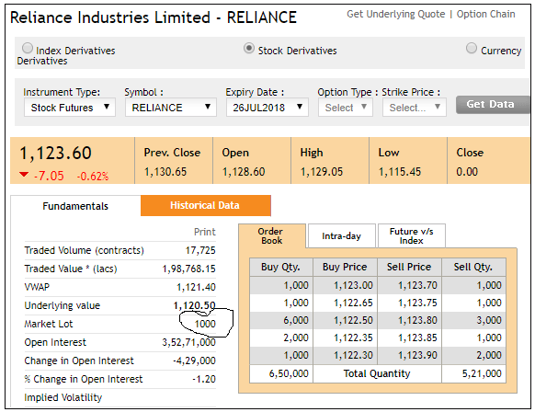Click buy price 1,122.35 in order book
Image resolution: width=535 pixels, height=412 pixels.
point(353,338)
